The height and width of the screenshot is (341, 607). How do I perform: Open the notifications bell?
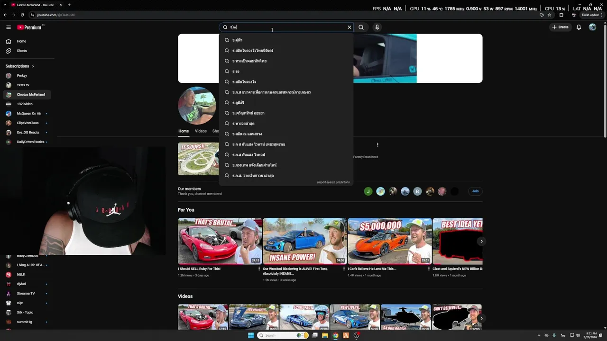[x=579, y=27]
